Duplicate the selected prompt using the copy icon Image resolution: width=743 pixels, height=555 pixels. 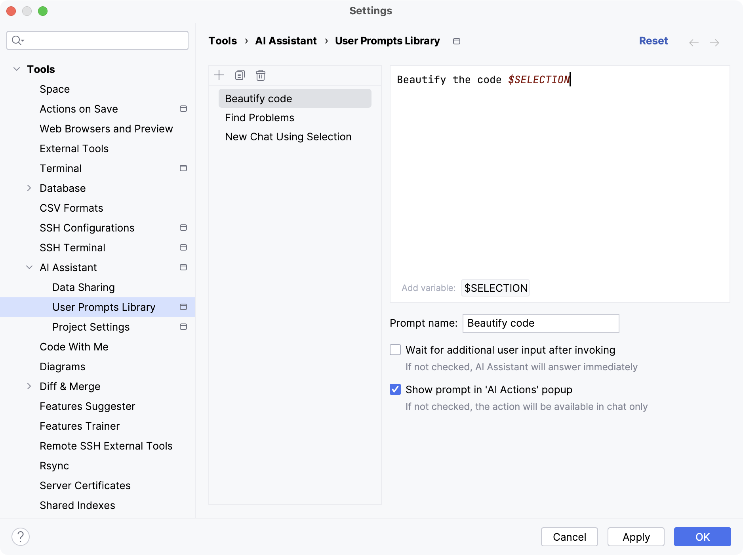coord(240,75)
